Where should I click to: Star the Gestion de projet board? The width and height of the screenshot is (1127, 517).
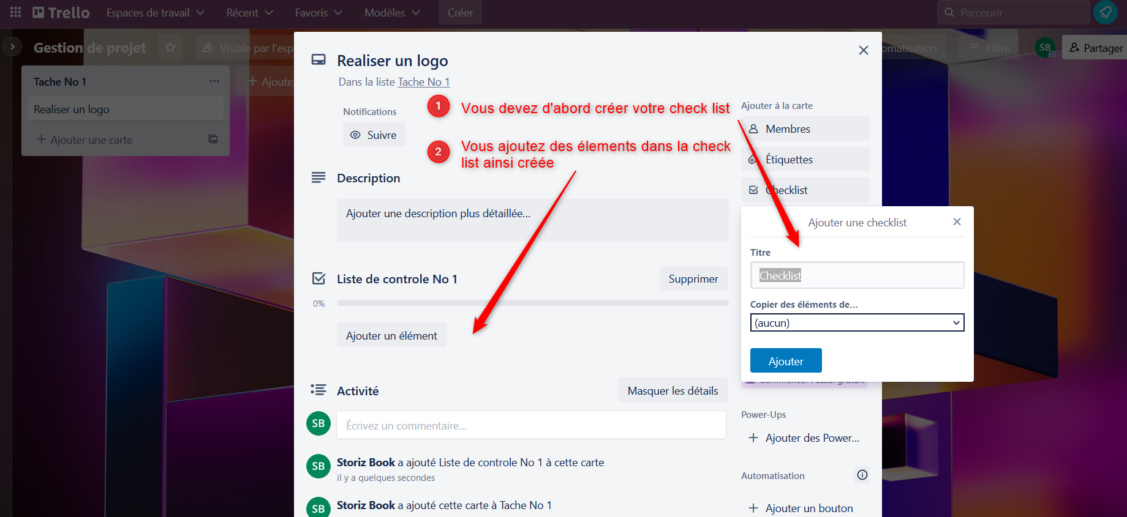(170, 47)
